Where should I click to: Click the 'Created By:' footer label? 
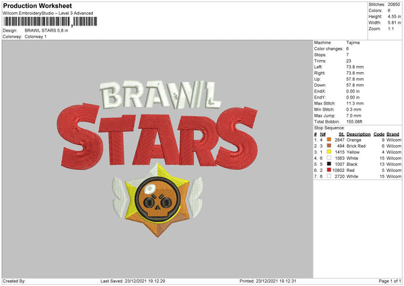(14, 281)
